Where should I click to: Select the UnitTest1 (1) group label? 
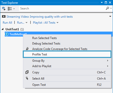click(15, 29)
